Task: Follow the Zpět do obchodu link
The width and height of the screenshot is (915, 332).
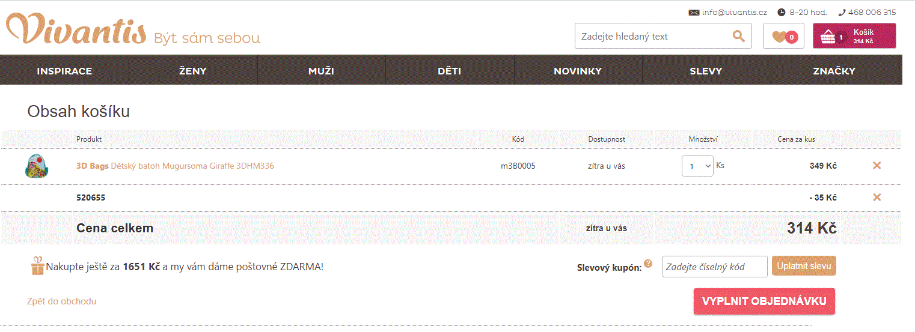Action: point(61,301)
